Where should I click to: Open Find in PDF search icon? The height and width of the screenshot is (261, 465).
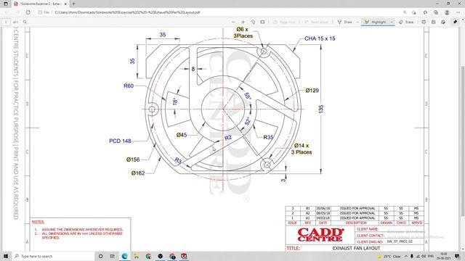point(25,22)
